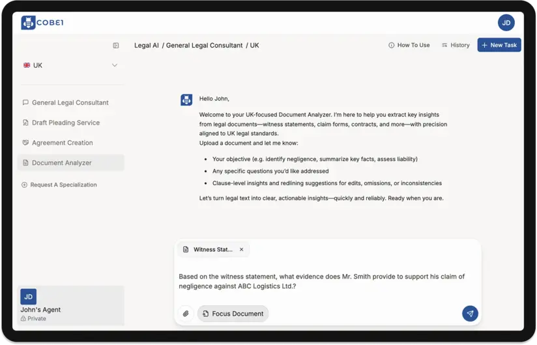This screenshot has width=537, height=345.
Task: Select Draft Pleading Service
Action: click(x=65, y=123)
